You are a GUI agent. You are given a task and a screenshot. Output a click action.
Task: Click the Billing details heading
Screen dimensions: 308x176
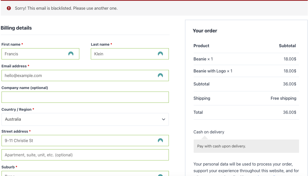[16, 28]
